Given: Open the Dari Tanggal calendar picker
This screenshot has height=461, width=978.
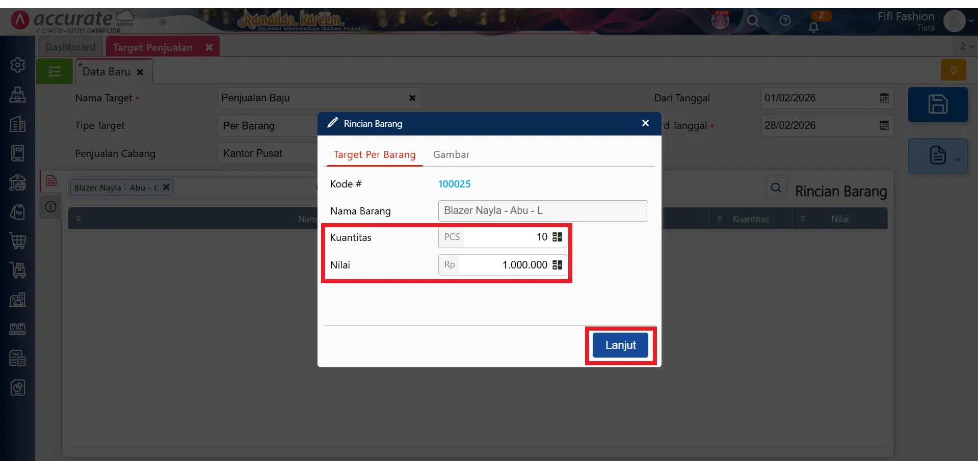Looking at the screenshot, I should (x=884, y=98).
